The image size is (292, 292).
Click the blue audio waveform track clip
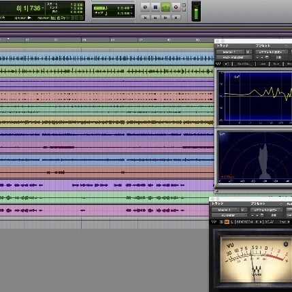click(107, 59)
